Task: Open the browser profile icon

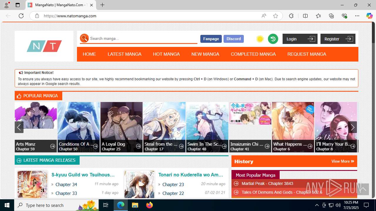Action: click(6, 5)
